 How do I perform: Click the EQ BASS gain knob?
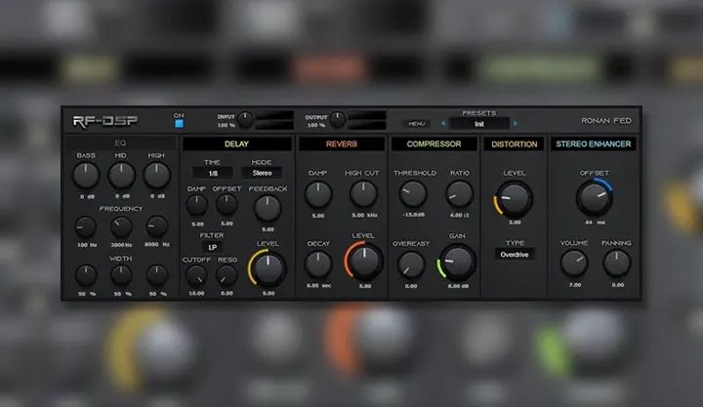coord(86,176)
